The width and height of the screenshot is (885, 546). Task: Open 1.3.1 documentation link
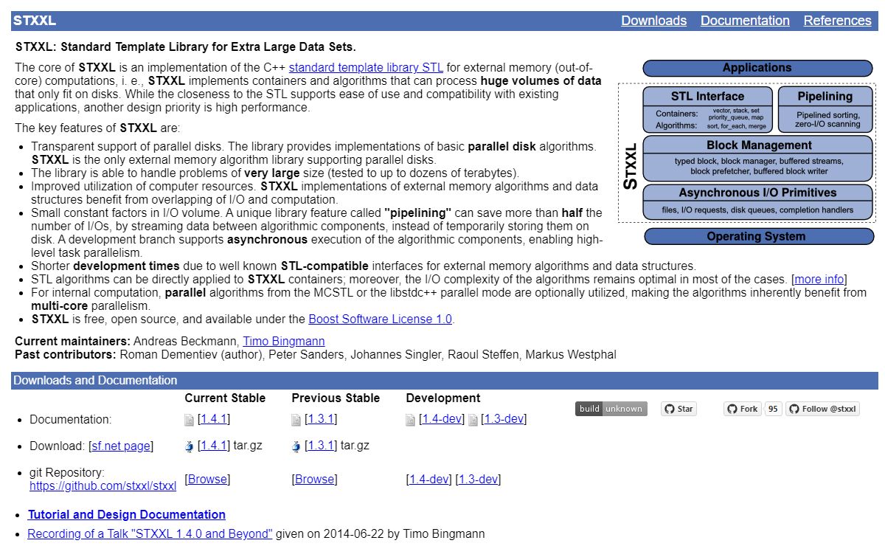321,419
